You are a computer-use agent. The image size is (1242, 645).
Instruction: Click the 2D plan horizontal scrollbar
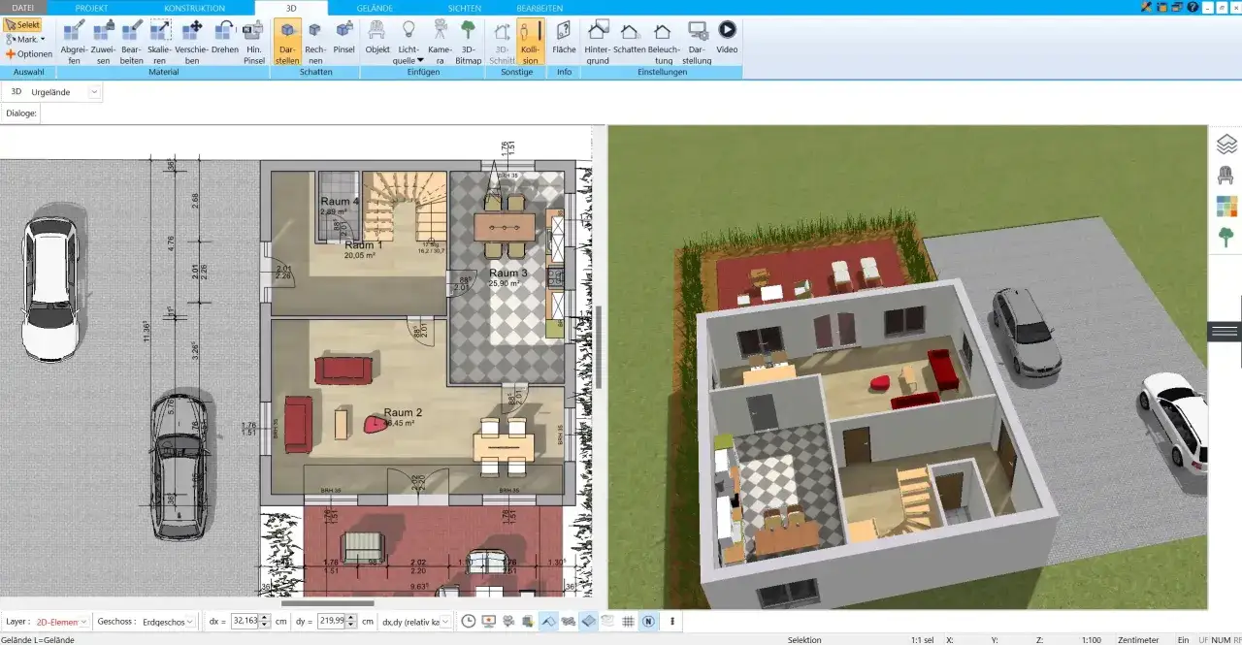(x=327, y=602)
